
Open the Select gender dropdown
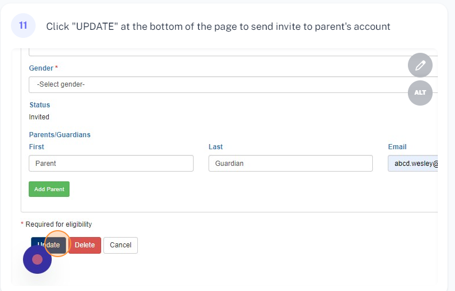[233, 84]
